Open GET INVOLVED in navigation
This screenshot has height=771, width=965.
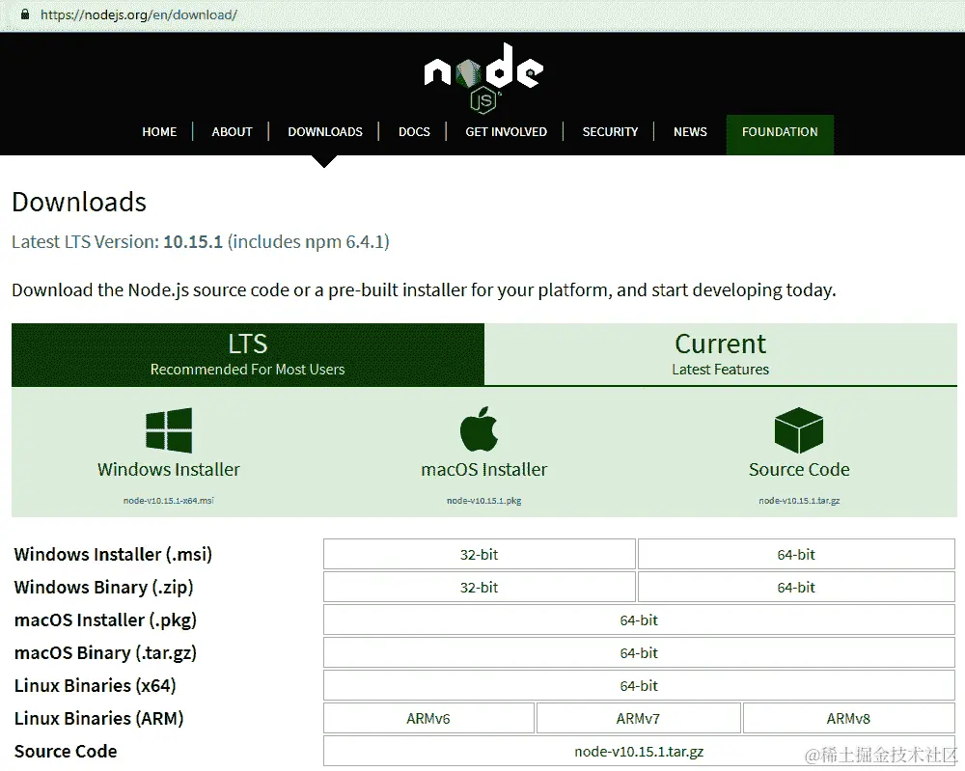[x=506, y=131]
